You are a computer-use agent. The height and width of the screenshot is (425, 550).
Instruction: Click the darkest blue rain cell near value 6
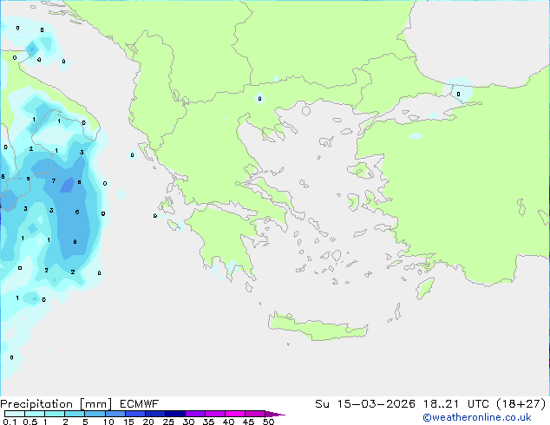tap(68, 185)
